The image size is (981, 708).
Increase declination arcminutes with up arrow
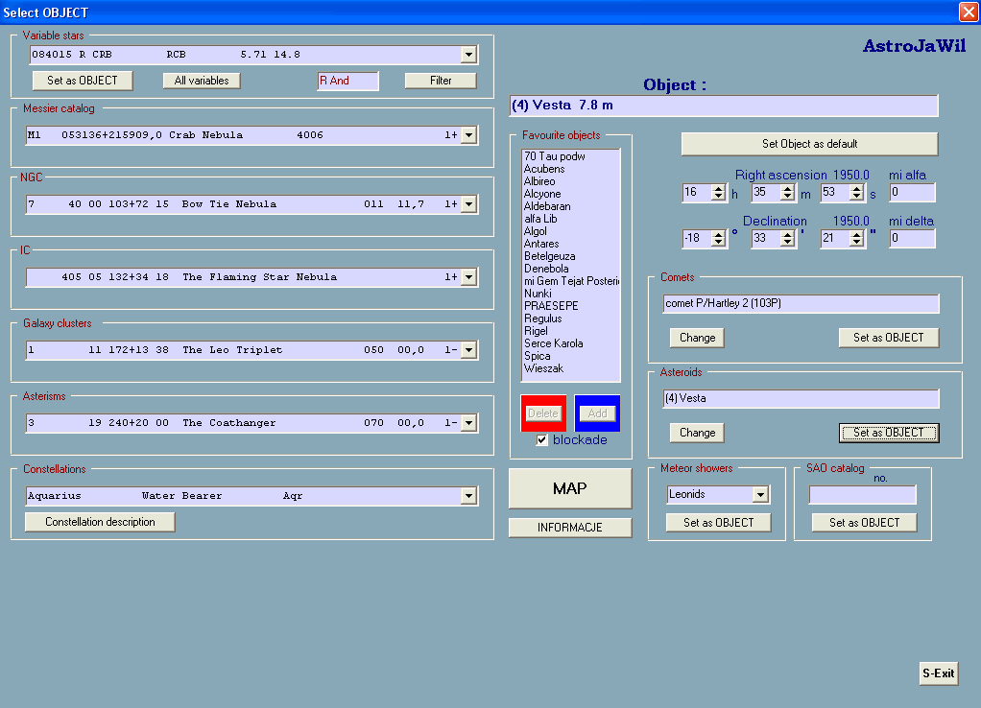[788, 234]
